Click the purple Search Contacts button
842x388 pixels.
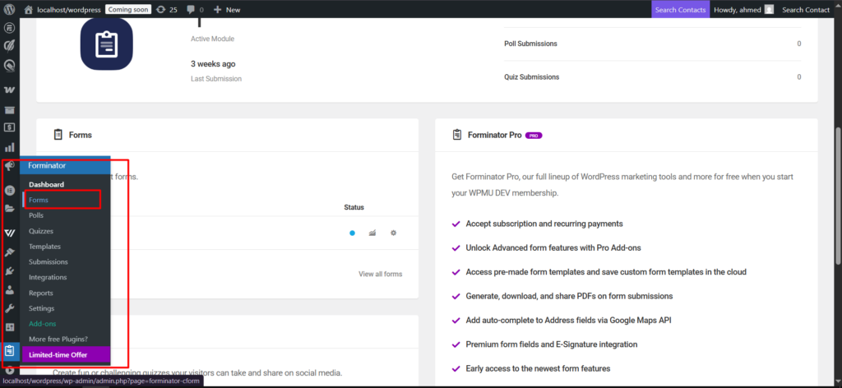679,9
